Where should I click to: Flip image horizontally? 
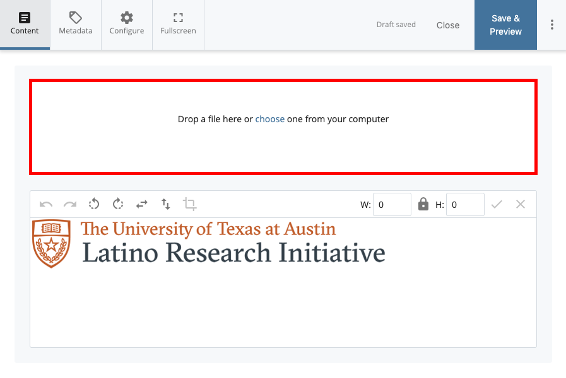[x=142, y=204]
